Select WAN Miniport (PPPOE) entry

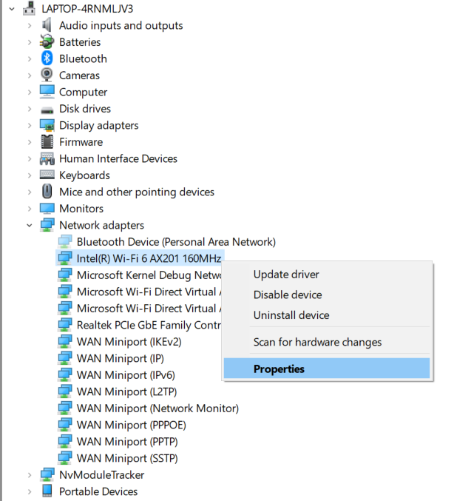tap(131, 425)
